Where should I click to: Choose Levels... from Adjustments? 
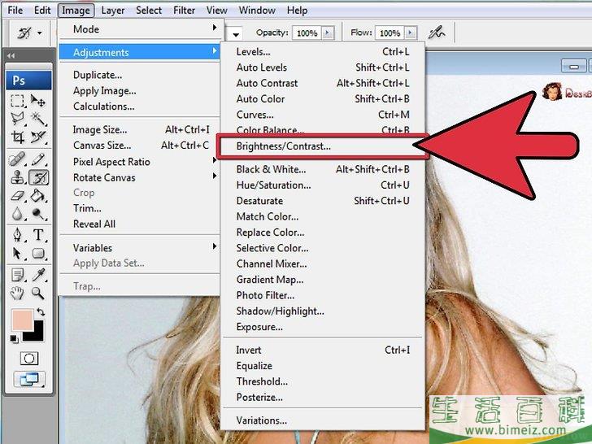(x=322, y=52)
